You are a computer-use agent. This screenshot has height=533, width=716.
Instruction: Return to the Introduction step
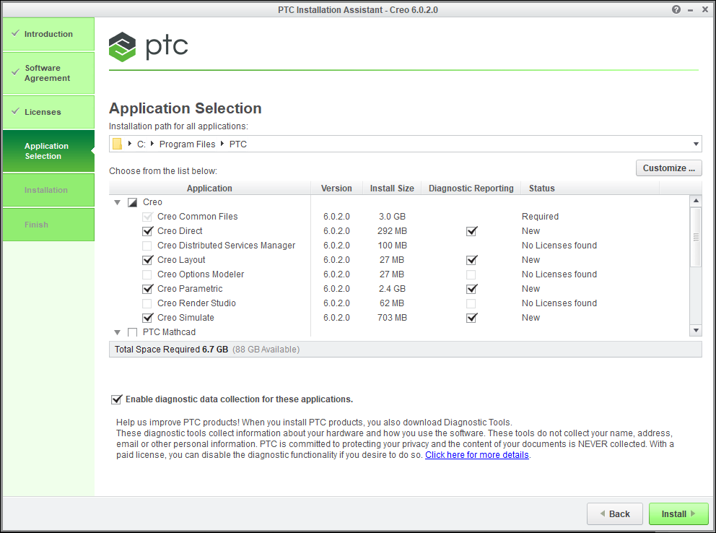48,34
